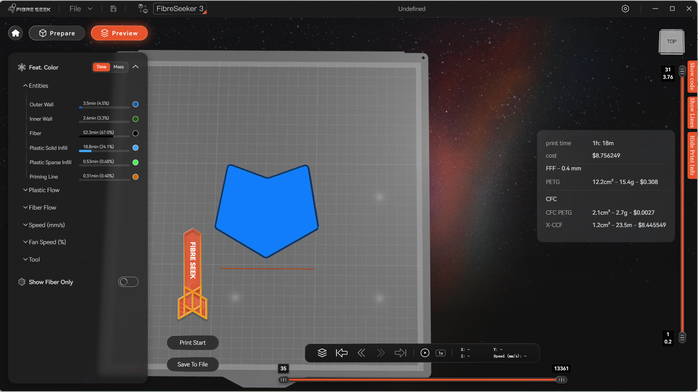The image size is (698, 392).
Task: Jump to last step in playback bar
Action: coord(401,353)
